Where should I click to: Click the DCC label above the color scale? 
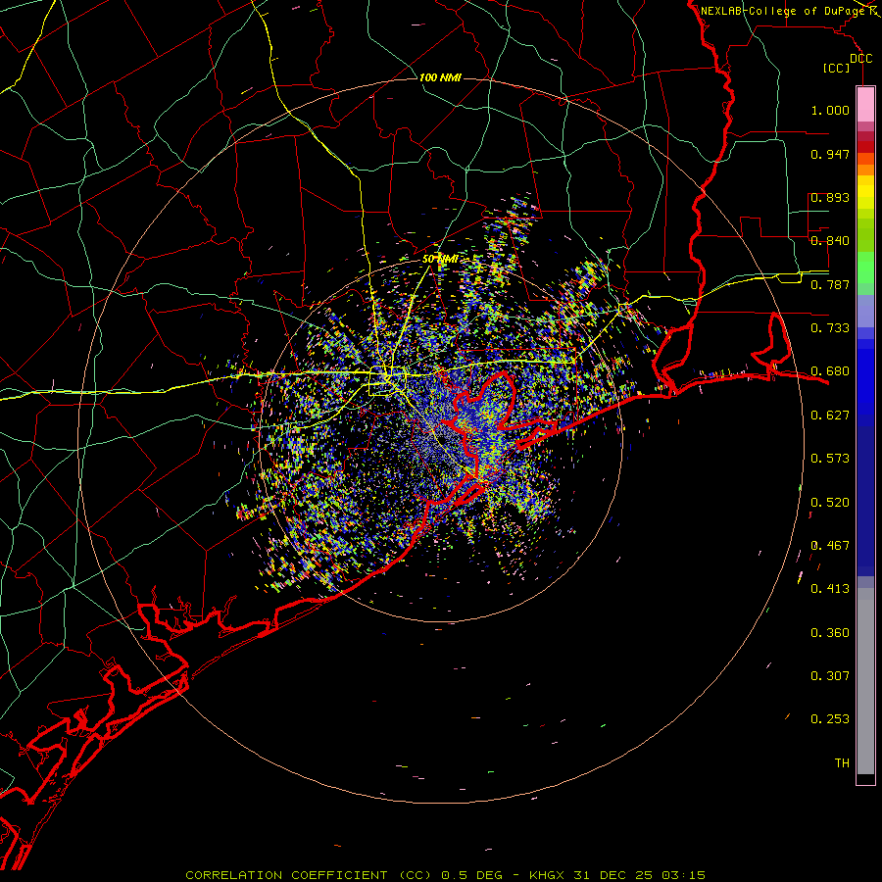860,59
